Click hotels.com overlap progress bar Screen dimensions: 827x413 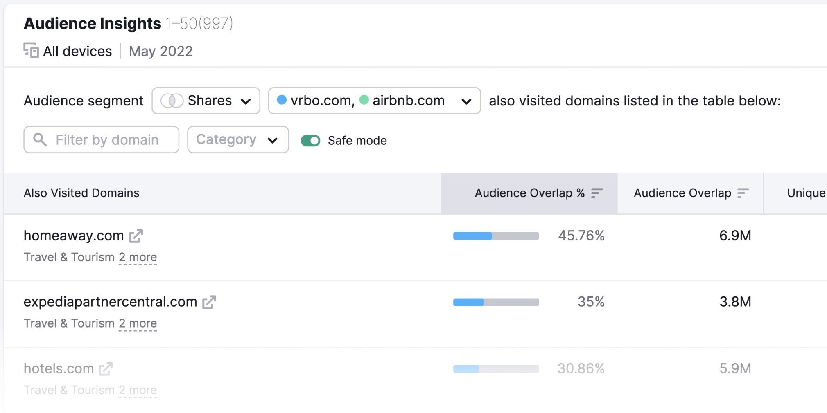coord(496,369)
